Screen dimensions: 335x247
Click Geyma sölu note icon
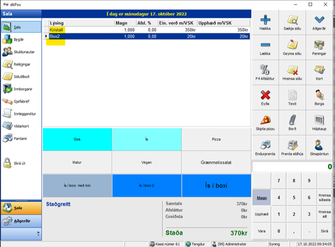click(x=292, y=45)
